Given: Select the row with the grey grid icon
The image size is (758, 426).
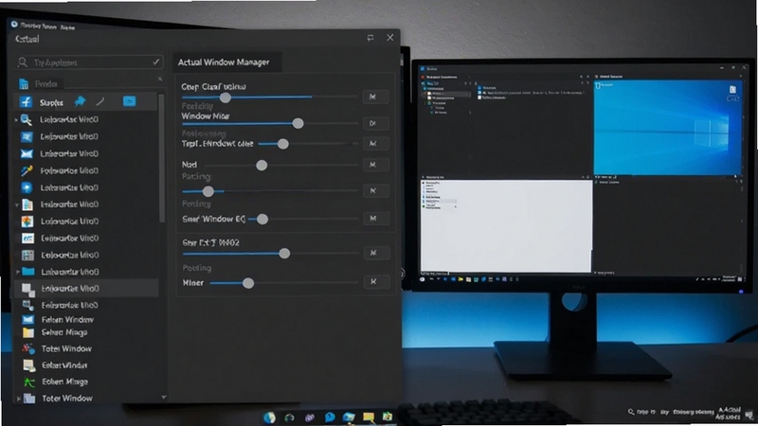Looking at the screenshot, I should [x=86, y=255].
